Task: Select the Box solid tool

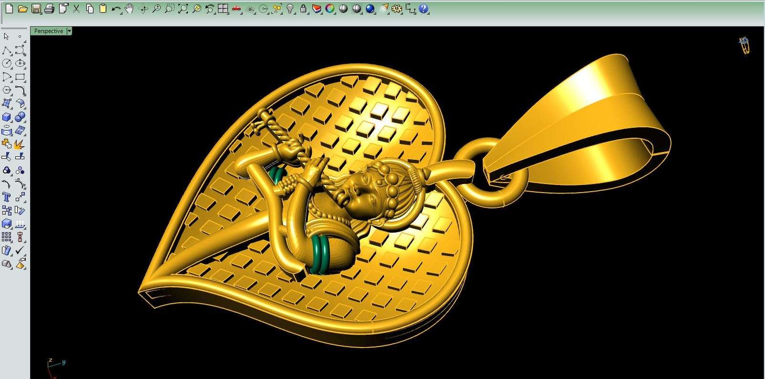Action: (7, 117)
